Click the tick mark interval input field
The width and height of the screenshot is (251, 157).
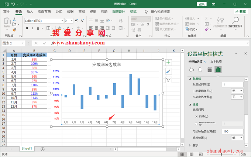click(x=233, y=84)
